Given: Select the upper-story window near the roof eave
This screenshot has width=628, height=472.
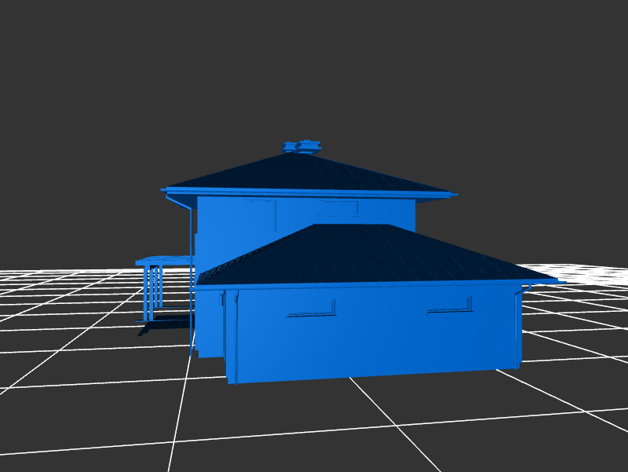Looking at the screenshot, I should point(338,208).
